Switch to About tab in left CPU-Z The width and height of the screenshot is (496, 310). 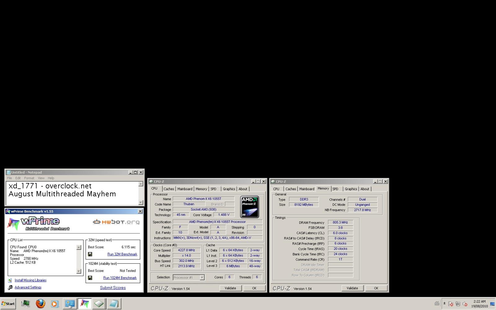tap(243, 189)
